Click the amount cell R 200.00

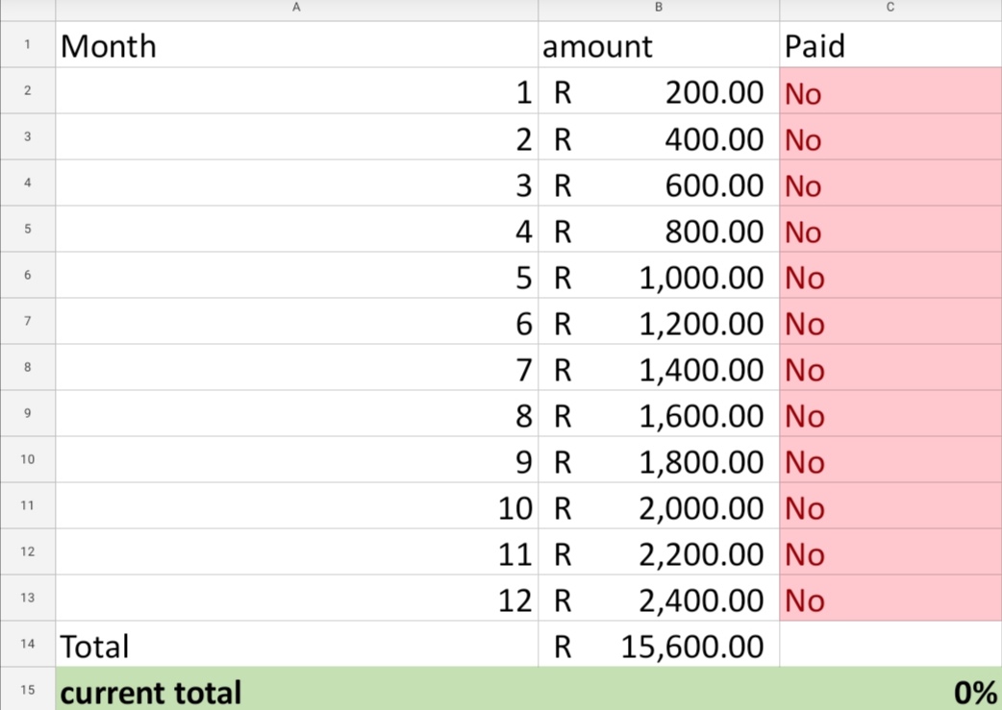(x=659, y=90)
